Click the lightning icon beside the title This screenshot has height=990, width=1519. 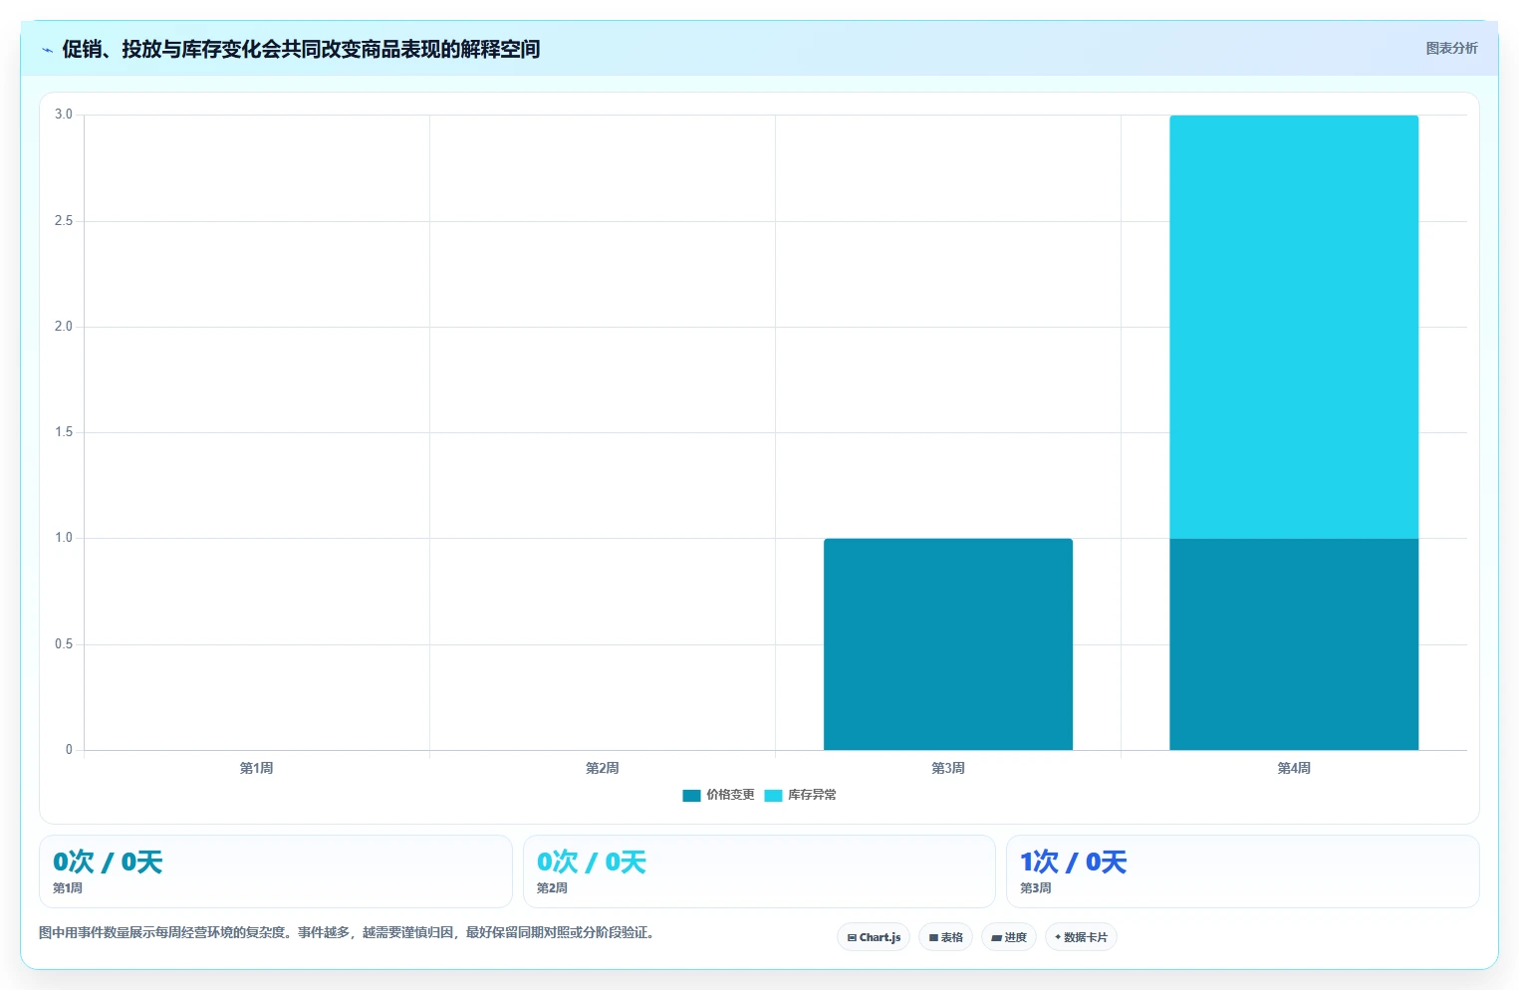[x=47, y=50]
